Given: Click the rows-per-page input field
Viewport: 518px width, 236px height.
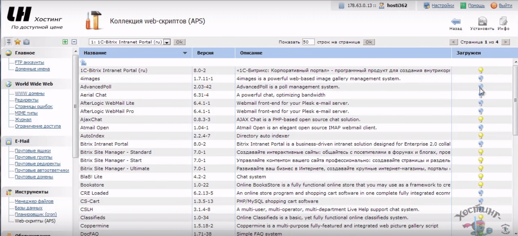Looking at the screenshot, I should coord(308,42).
